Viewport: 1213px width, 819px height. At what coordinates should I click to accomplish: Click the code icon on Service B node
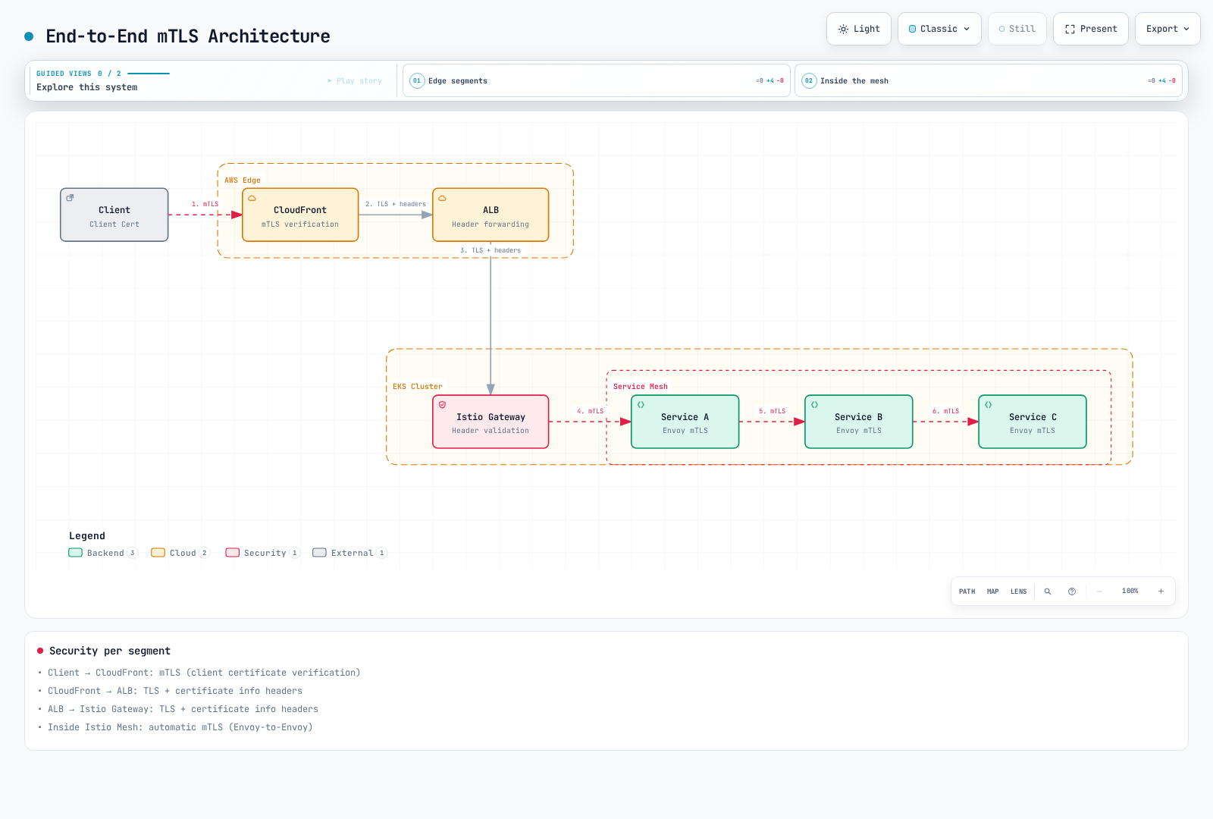click(815, 405)
